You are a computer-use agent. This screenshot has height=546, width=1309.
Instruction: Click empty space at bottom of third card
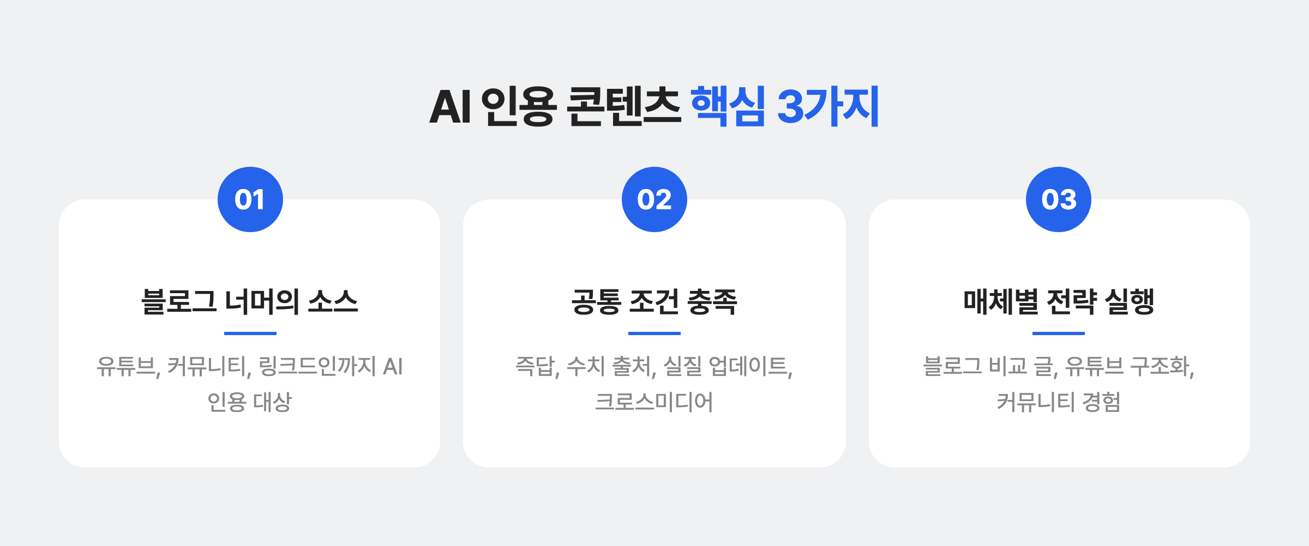click(1059, 442)
